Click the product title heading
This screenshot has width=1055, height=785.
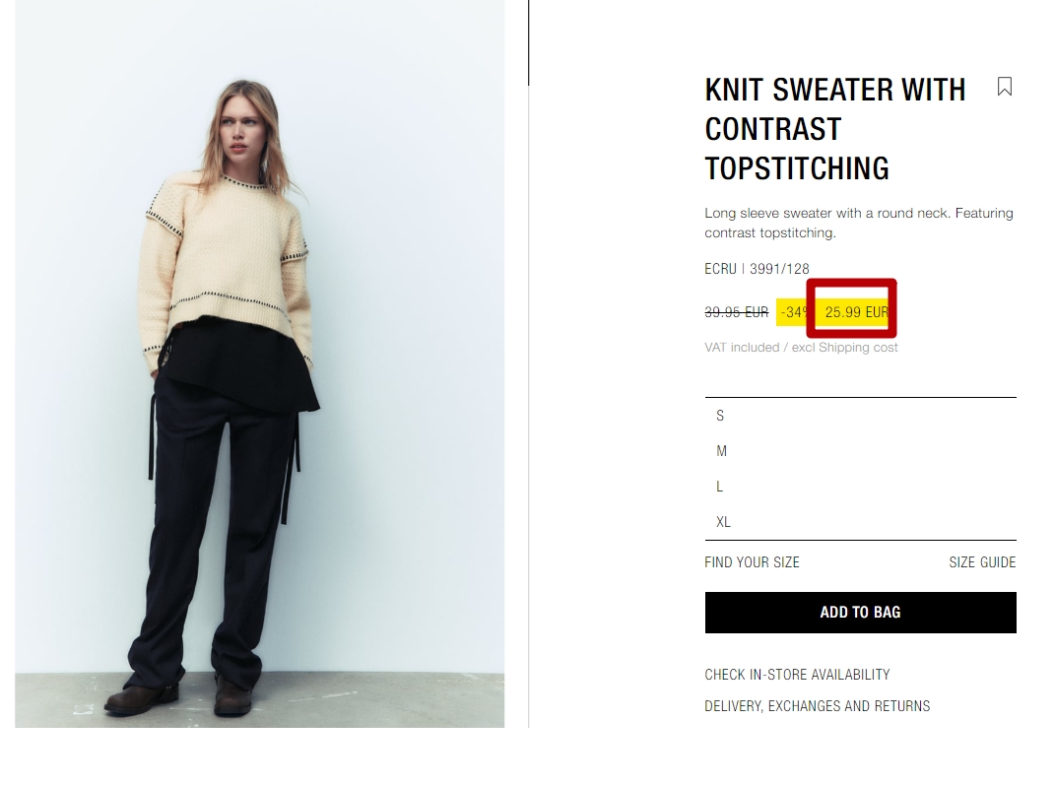click(x=835, y=129)
